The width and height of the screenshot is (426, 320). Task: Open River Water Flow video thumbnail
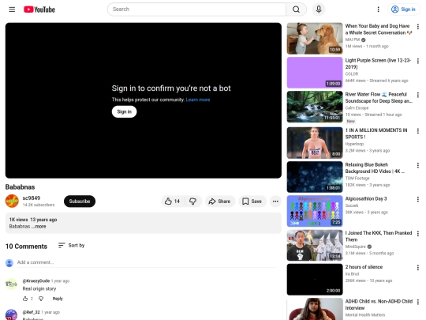coord(315,107)
